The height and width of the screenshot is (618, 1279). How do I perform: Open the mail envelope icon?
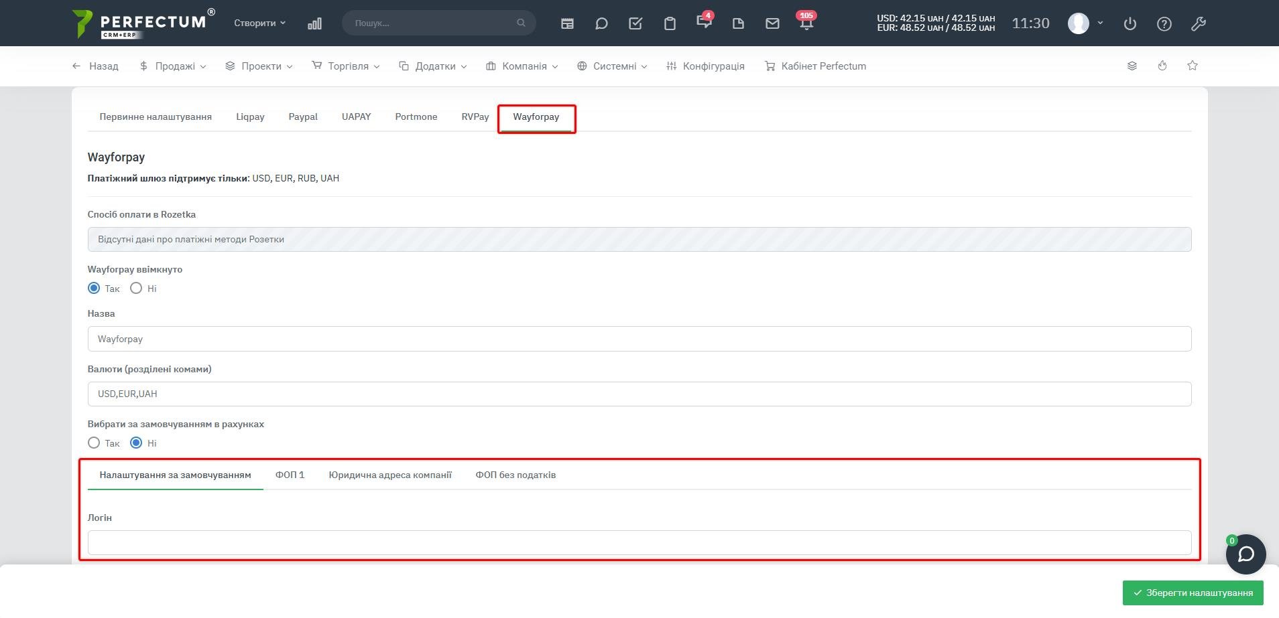[772, 23]
